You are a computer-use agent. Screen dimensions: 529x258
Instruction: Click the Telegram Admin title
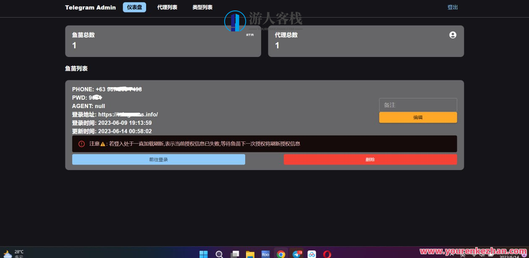[x=90, y=7]
